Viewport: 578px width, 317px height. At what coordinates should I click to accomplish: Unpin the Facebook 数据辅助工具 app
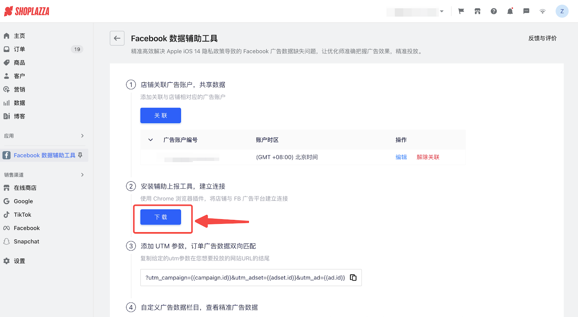tap(80, 155)
